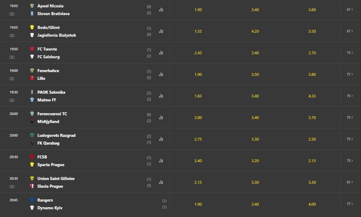Open stats chart for Apoel Nicosia match

coord(161,10)
